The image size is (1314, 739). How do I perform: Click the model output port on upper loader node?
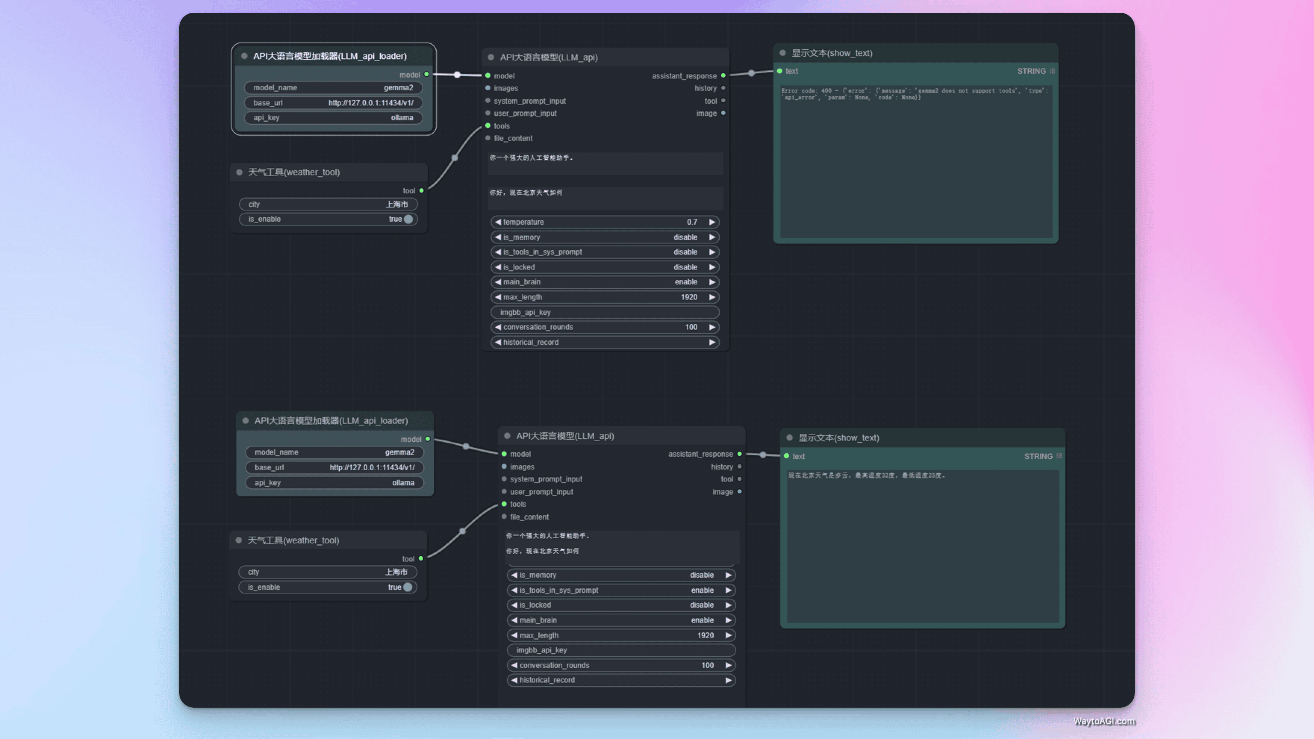point(427,75)
